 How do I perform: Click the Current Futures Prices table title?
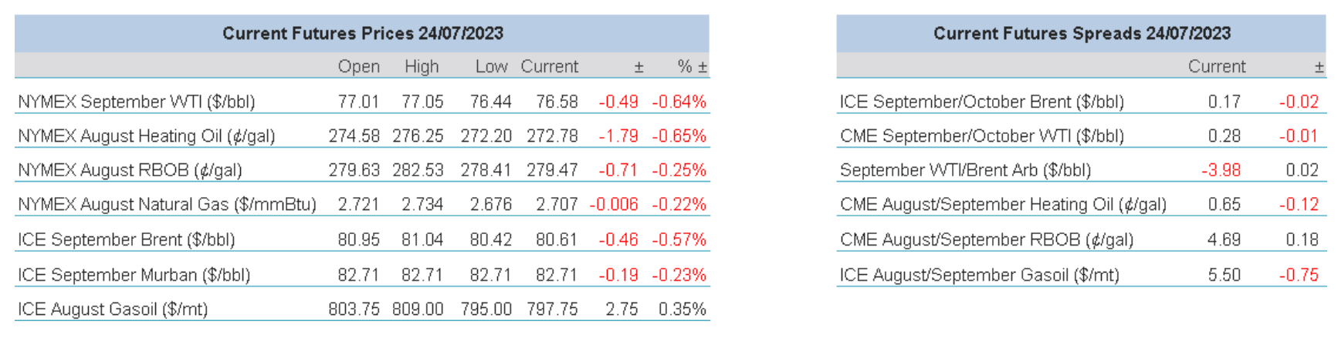(x=362, y=34)
